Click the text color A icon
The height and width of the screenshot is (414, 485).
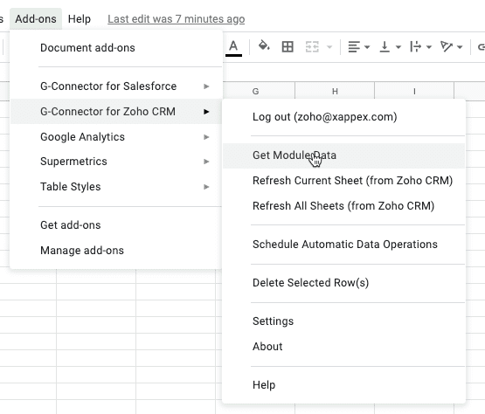tap(233, 47)
